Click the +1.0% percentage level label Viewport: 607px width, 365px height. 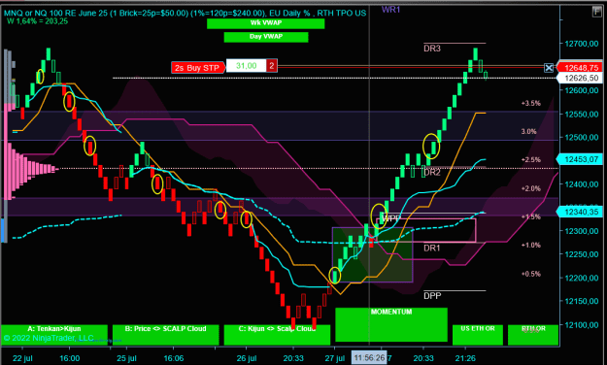(530, 245)
